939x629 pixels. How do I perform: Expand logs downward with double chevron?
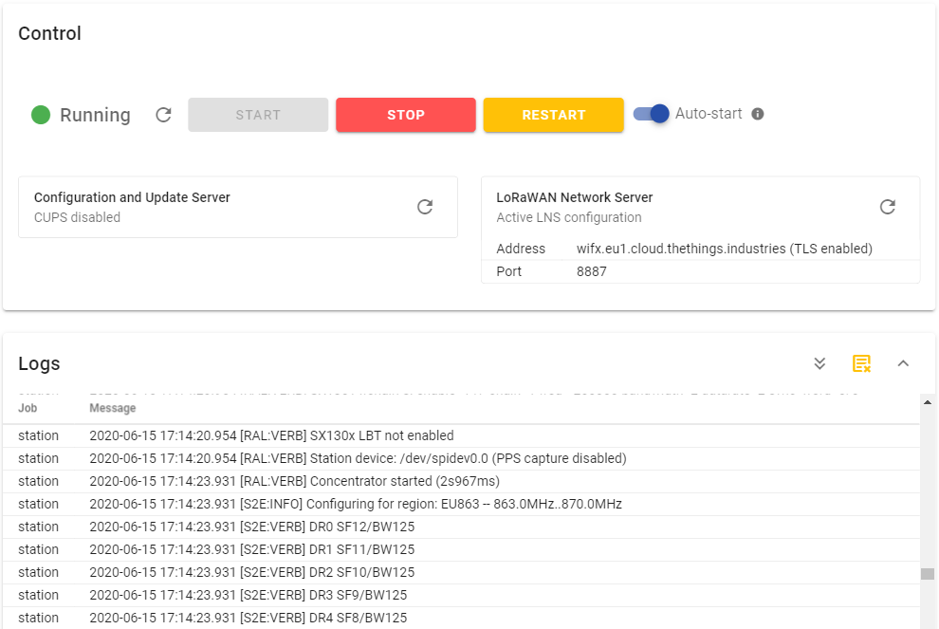(819, 362)
